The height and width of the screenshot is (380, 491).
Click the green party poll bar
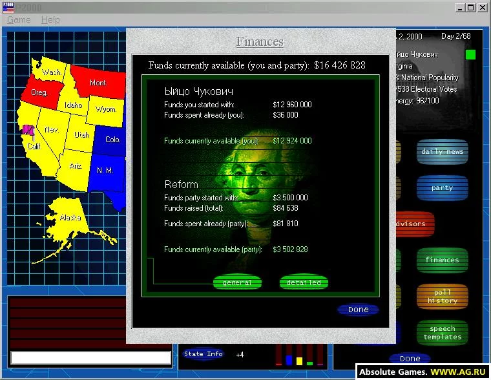point(309,363)
